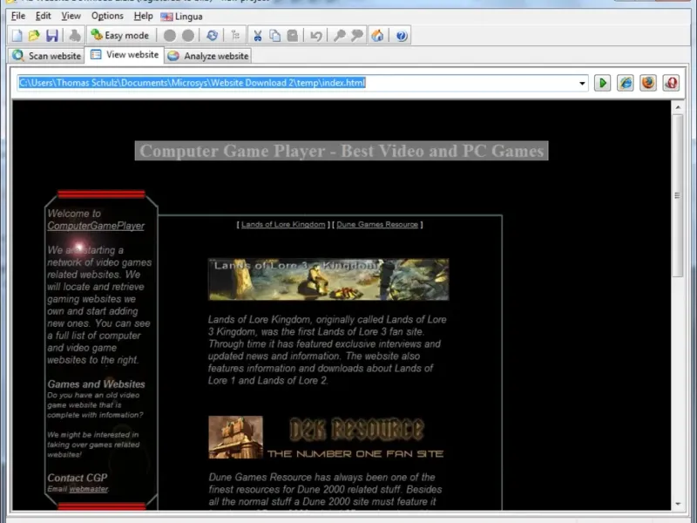Open page in Internet Explorer
The height and width of the screenshot is (523, 697).
pos(626,83)
